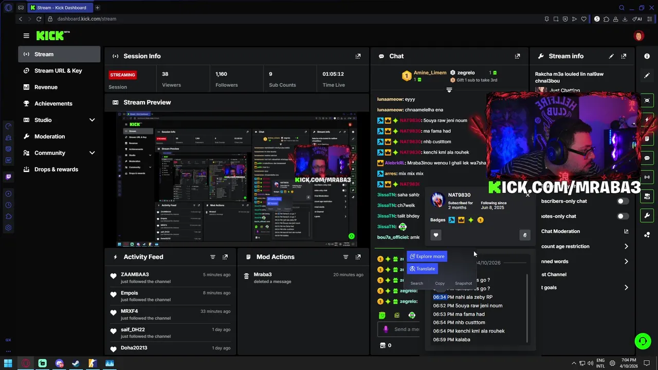Collapse the pinned chat leaderboard arrow
This screenshot has height=370, width=658.
(449, 90)
